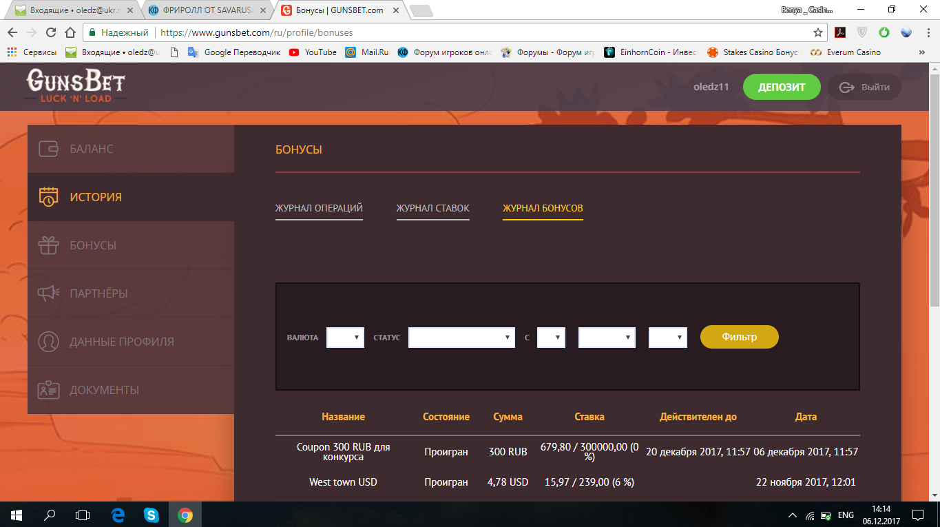Open a new browser tab

click(x=421, y=11)
